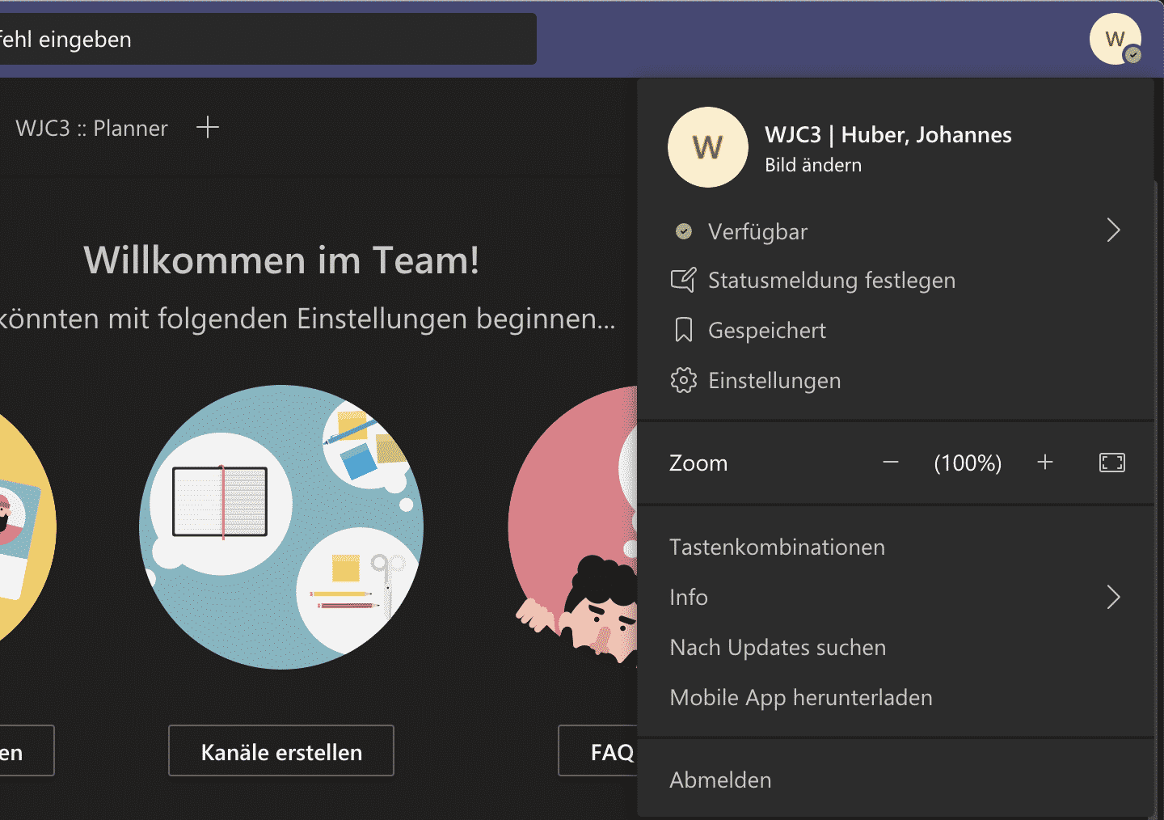Click the Verfügbar status indicator icon
Image resolution: width=1164 pixels, height=820 pixels.
click(x=683, y=231)
